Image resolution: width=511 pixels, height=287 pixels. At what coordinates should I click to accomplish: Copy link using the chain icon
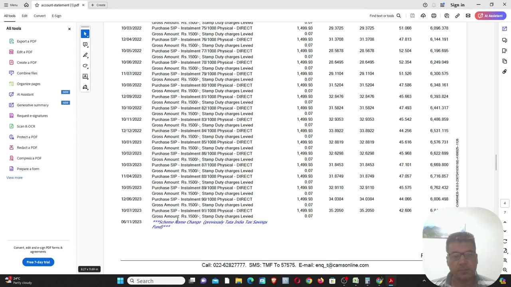coord(458,16)
